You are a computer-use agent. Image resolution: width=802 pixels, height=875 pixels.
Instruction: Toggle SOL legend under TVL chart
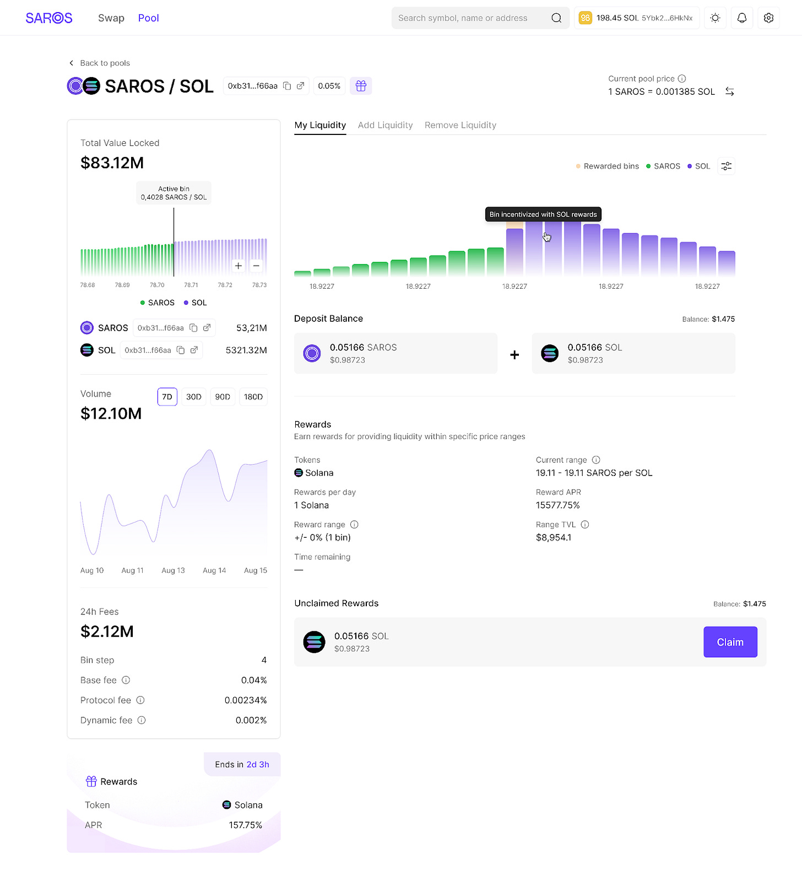[x=195, y=303]
